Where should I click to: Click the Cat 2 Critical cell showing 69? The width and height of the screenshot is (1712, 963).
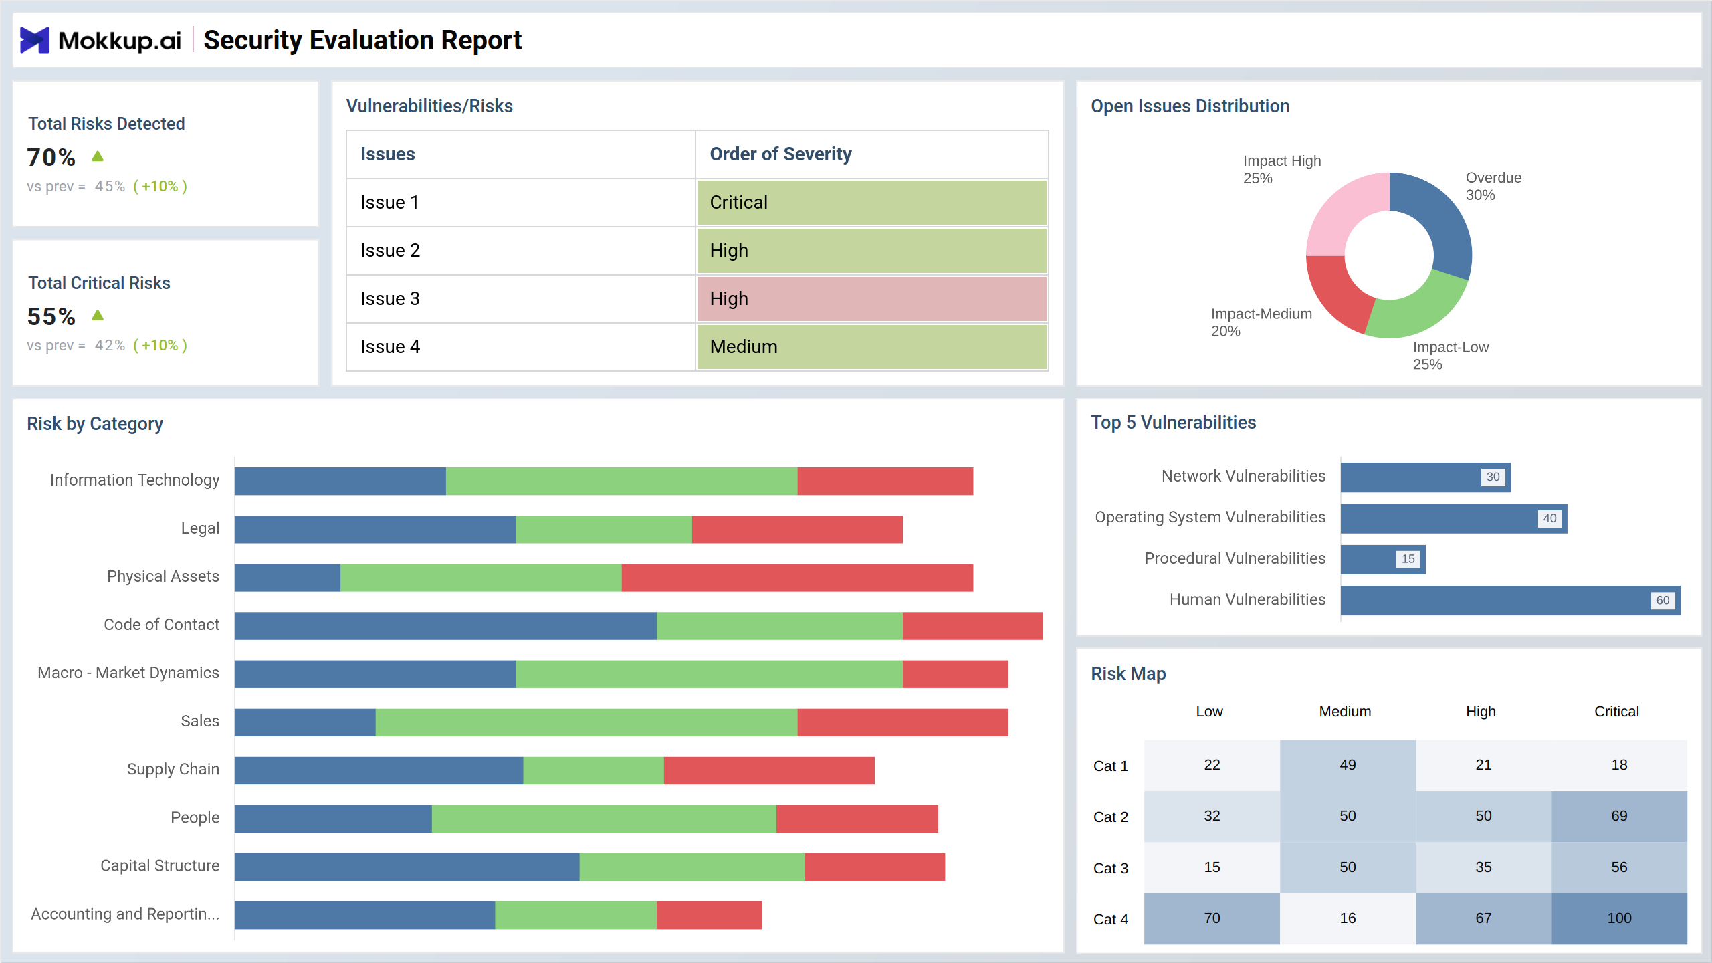tap(1619, 817)
